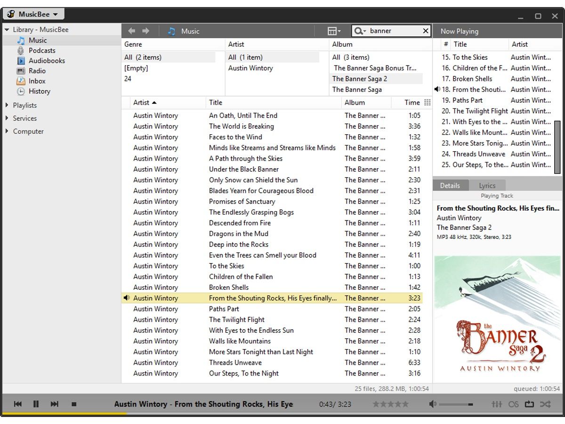This screenshot has height=424, width=565.
Task: Open the equalizer controls
Action: (496, 404)
